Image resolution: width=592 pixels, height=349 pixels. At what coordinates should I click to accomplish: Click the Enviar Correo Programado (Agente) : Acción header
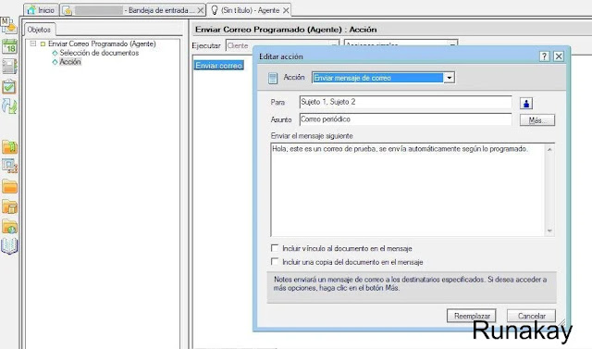tap(286, 29)
